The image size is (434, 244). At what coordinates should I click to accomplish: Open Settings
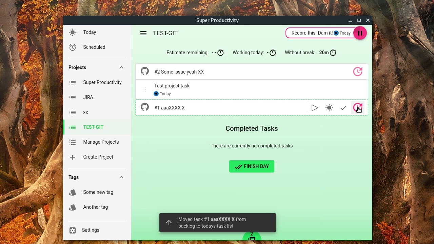[x=97, y=230]
